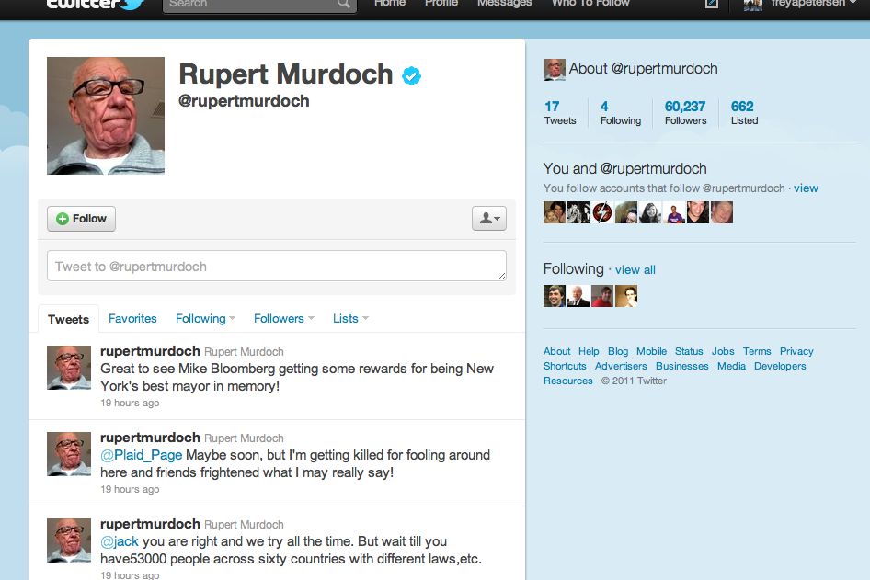Screen dimensions: 870x580
Task: Open the Shortcuts footer link
Action: pos(565,366)
